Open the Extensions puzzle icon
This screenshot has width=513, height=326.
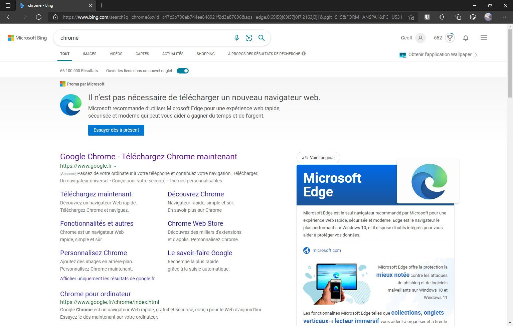pyautogui.click(x=442, y=17)
